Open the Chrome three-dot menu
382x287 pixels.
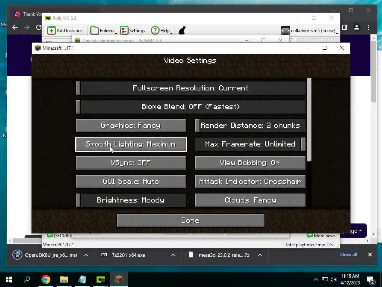[369, 27]
